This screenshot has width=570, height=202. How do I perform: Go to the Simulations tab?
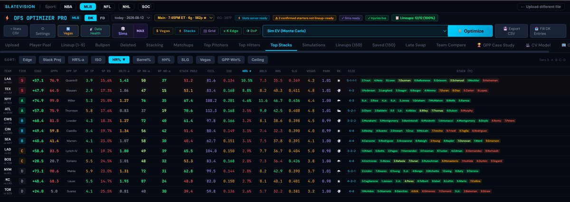pyautogui.click(x=314, y=45)
